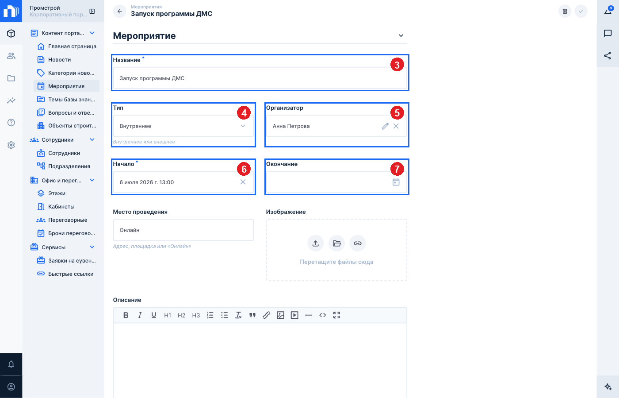Open the Тип dropdown Внутреннее
The width and height of the screenshot is (619, 398).
pyautogui.click(x=183, y=126)
